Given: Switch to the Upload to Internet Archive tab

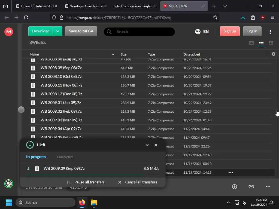Looking at the screenshot, I should coord(37,6).
